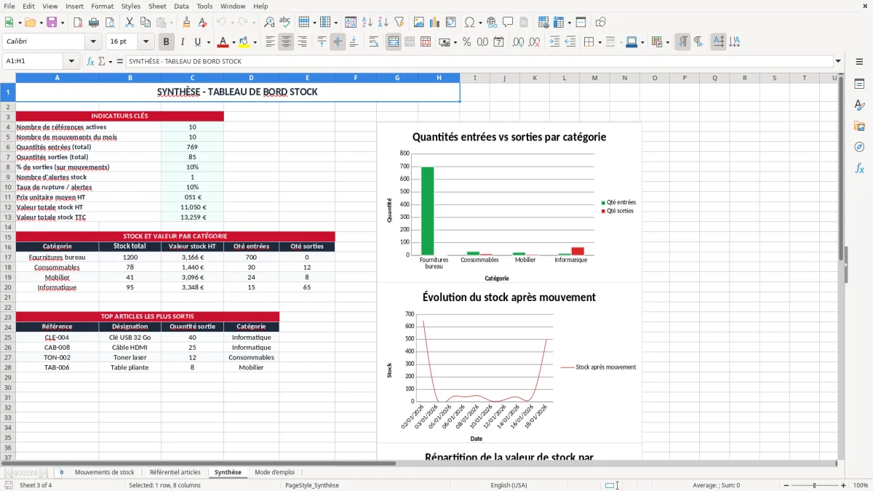Screen dimensions: 873x491
Task: Open the sidebar Navigator compass icon
Action: (859, 147)
